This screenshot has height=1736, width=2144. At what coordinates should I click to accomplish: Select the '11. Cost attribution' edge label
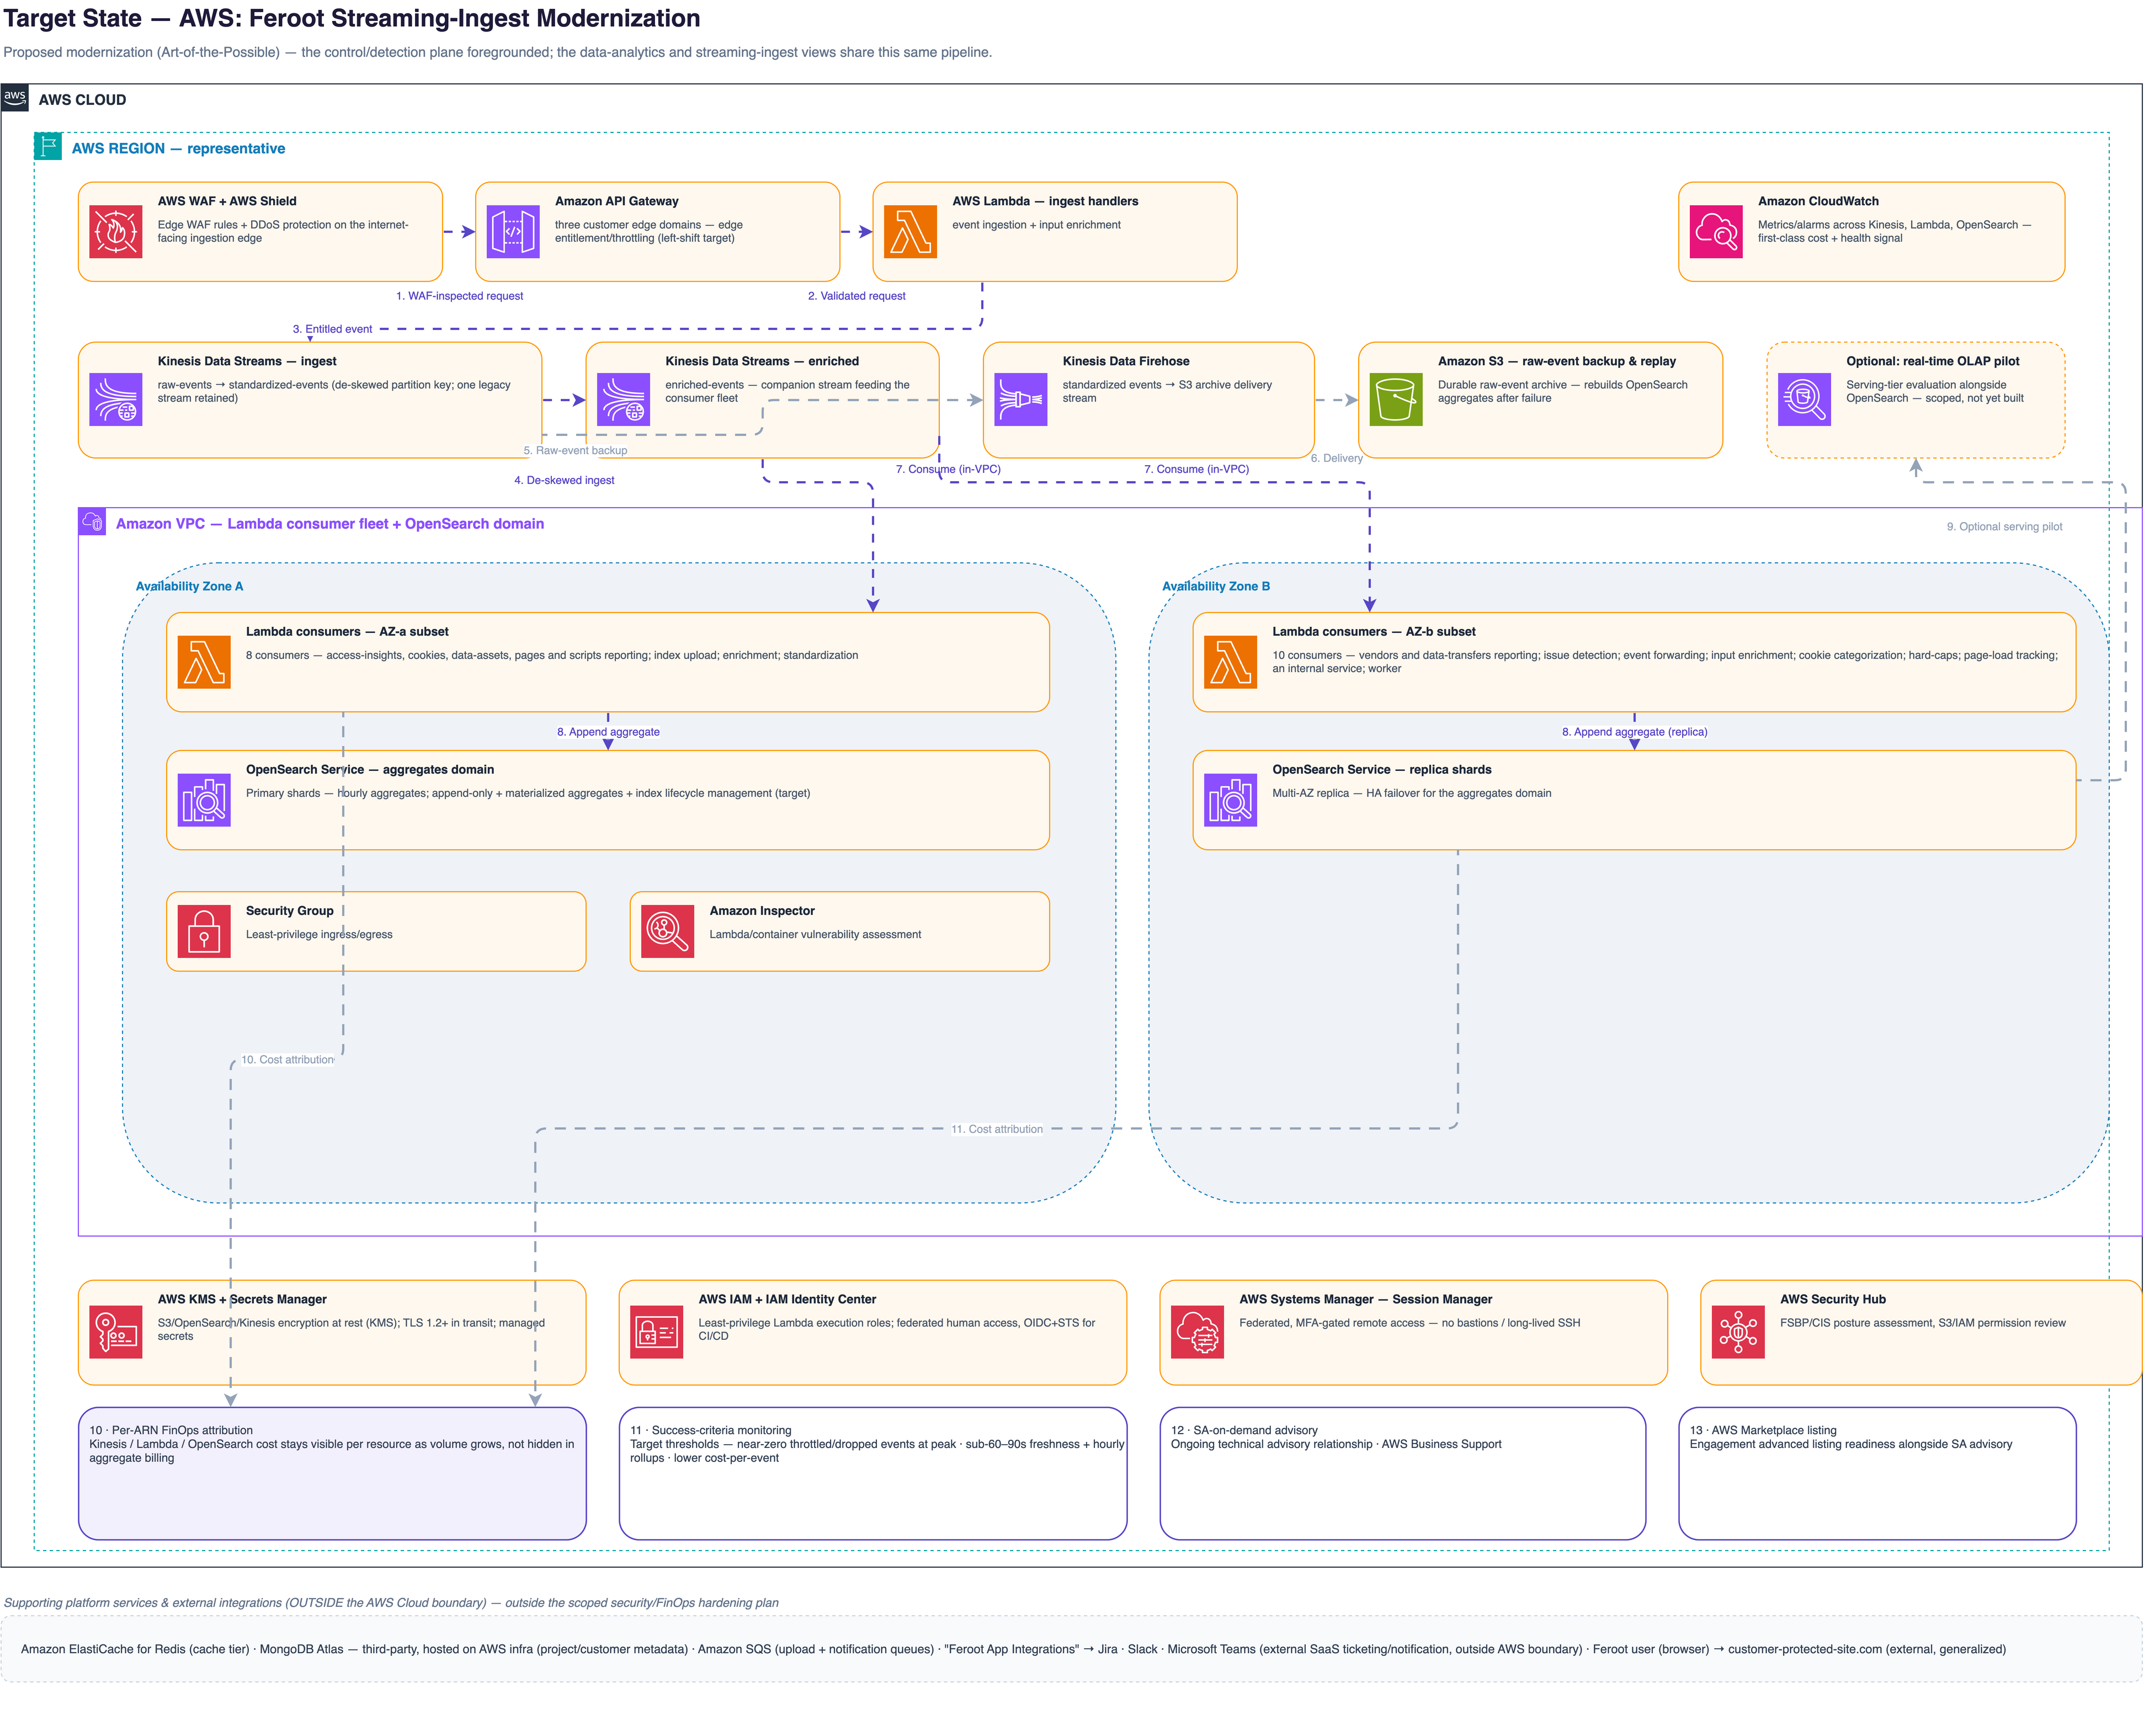[997, 1129]
